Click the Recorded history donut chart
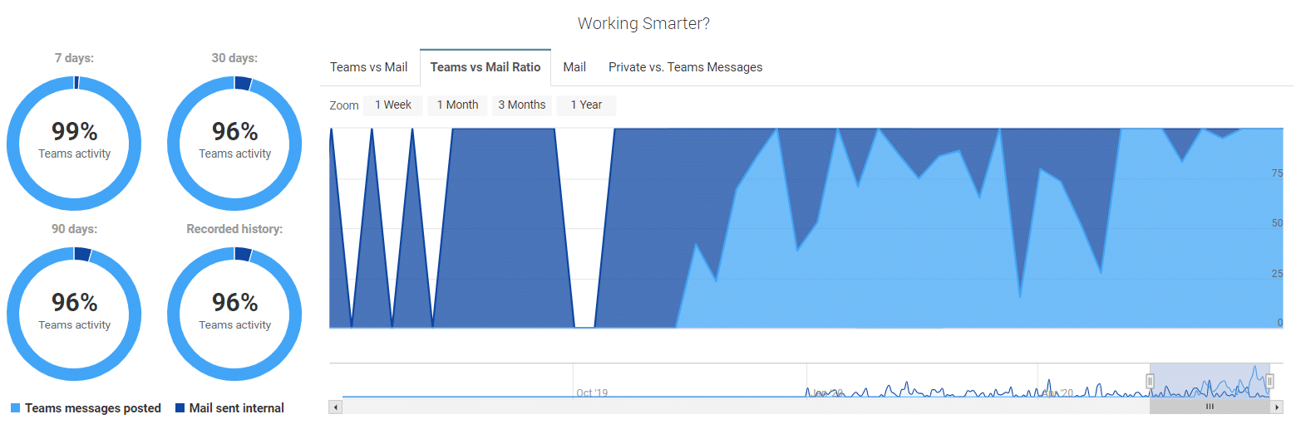 (x=234, y=313)
